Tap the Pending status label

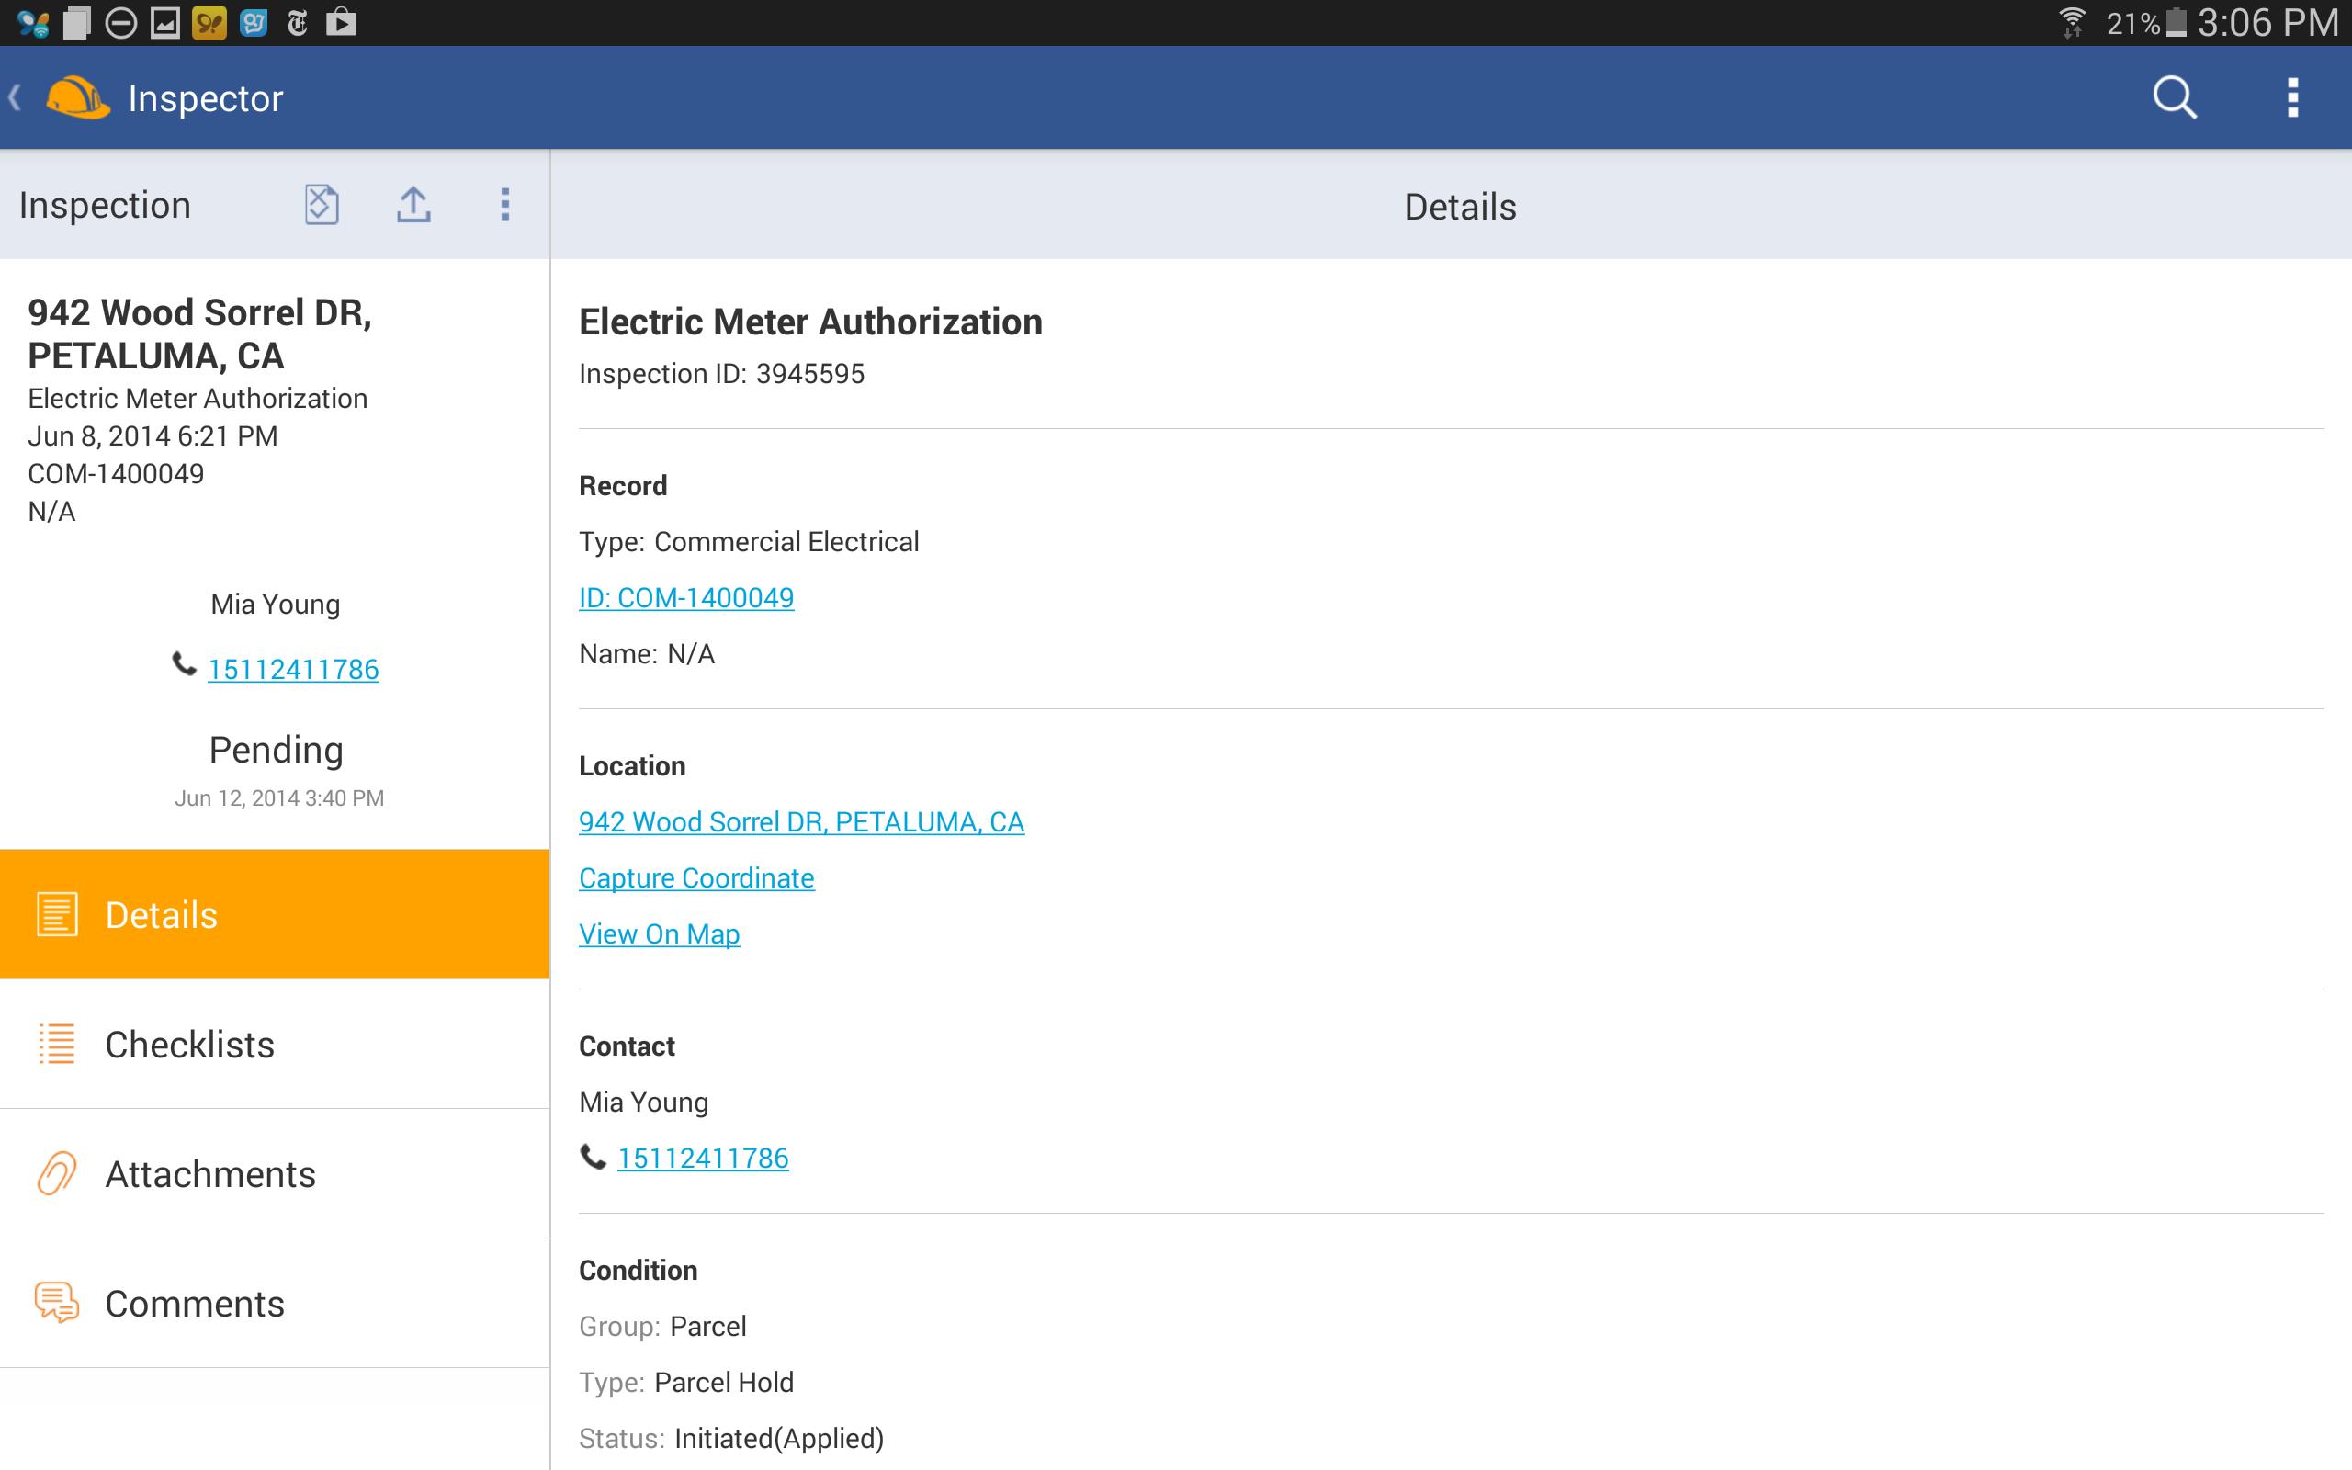[276, 750]
